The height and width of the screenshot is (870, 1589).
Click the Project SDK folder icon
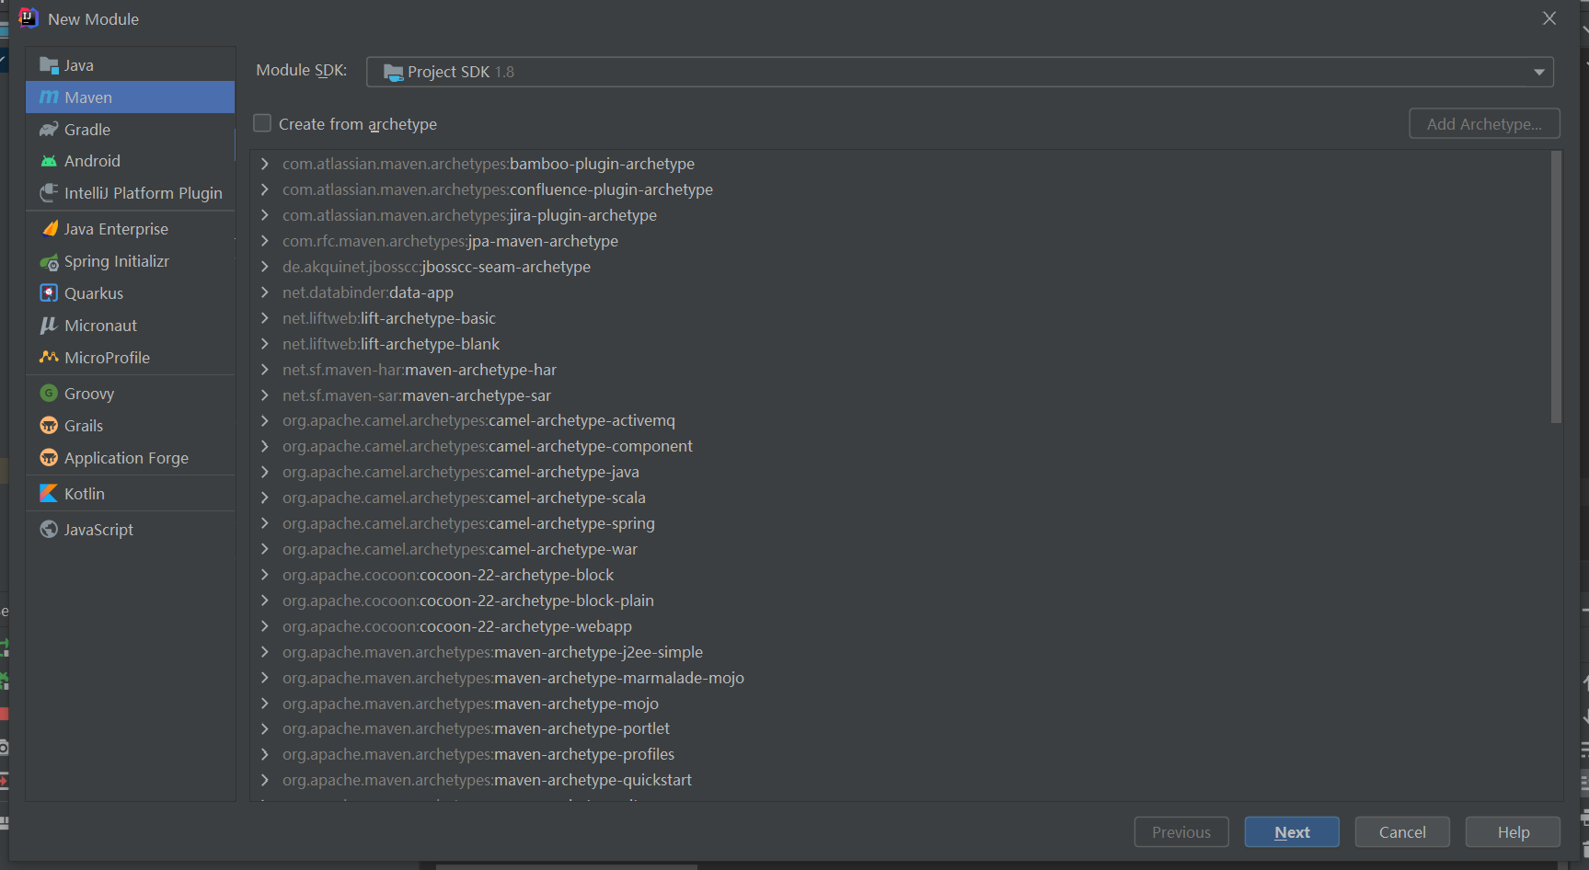pos(393,73)
